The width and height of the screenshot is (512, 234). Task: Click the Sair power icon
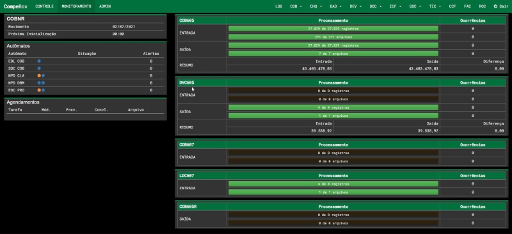pos(495,6)
